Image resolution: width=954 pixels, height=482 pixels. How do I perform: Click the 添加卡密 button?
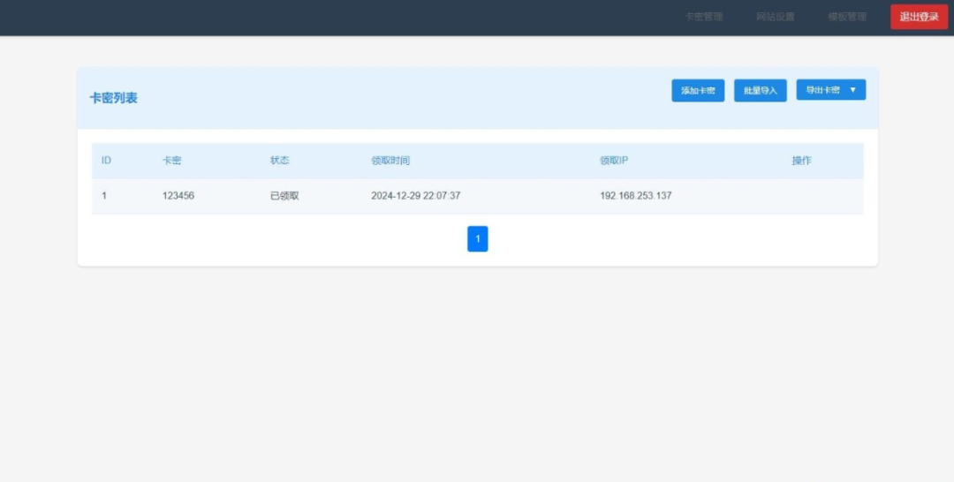[698, 91]
